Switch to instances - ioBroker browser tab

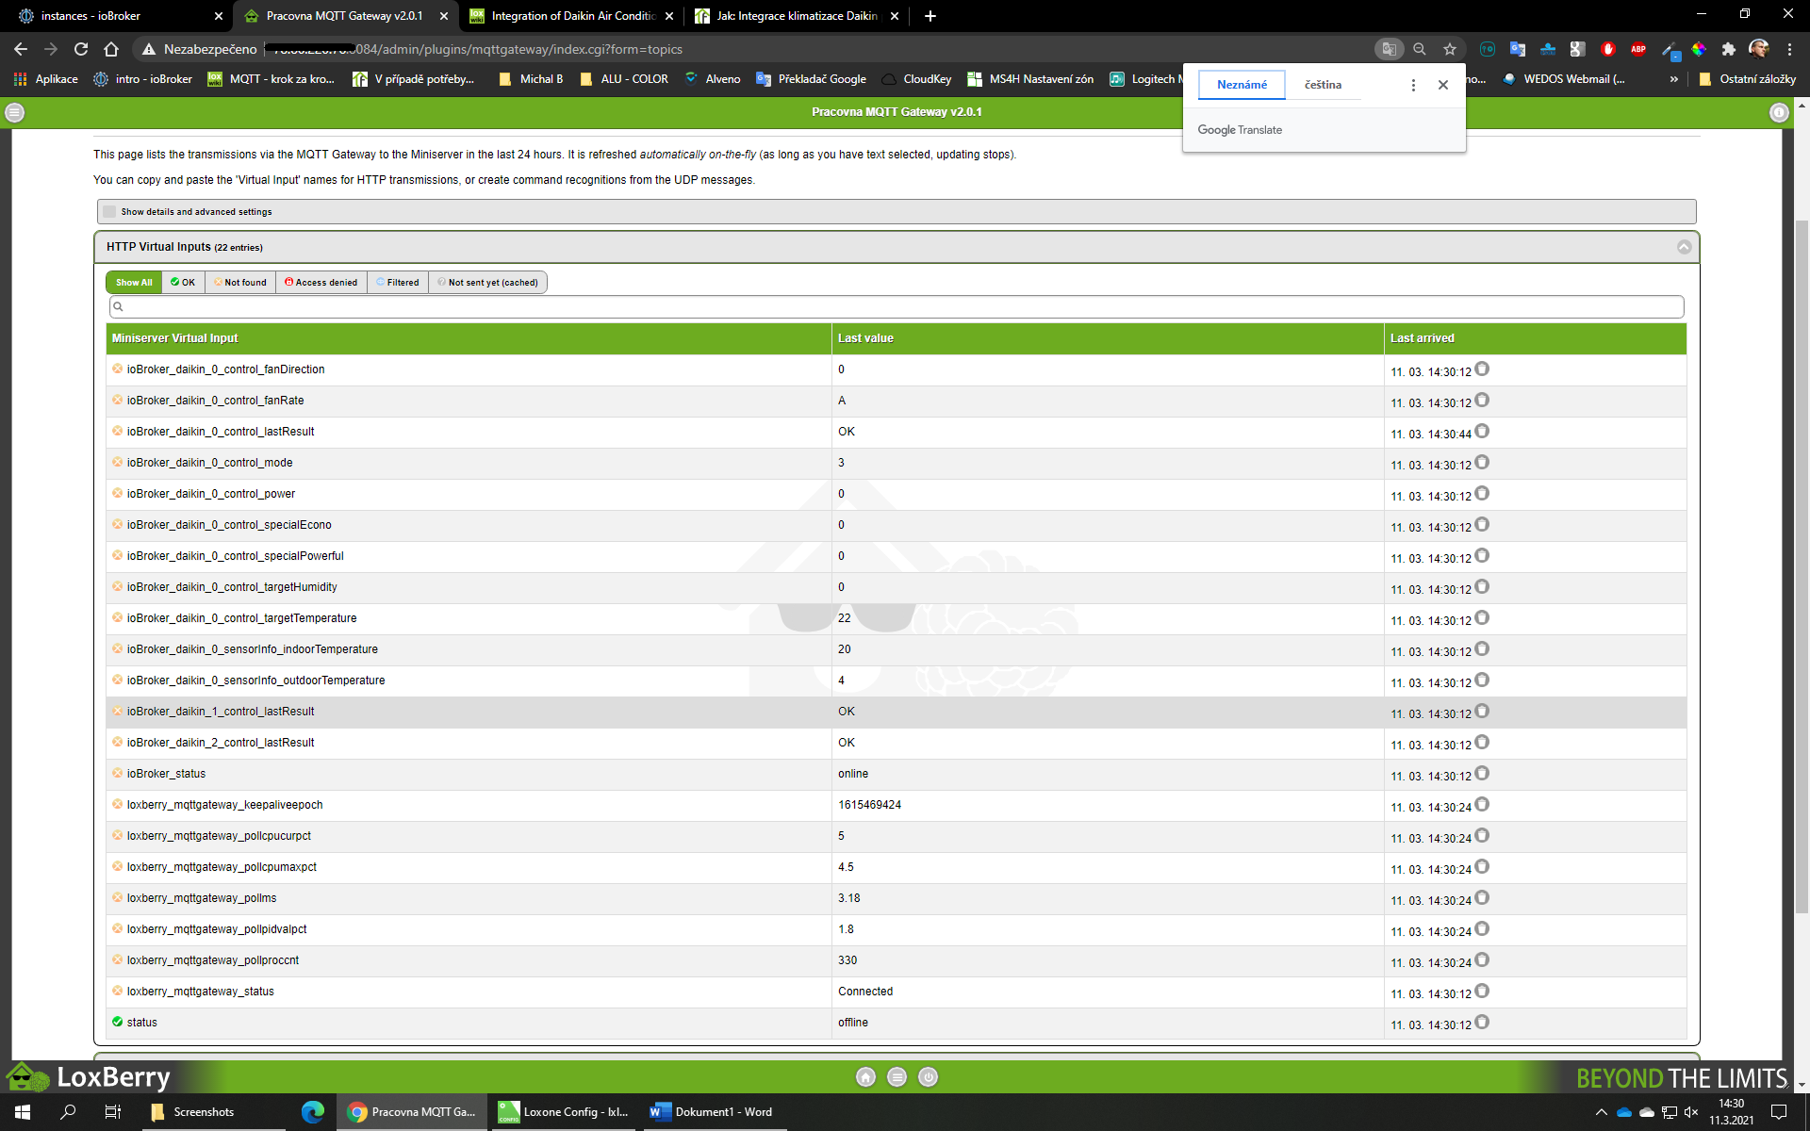pyautogui.click(x=91, y=16)
